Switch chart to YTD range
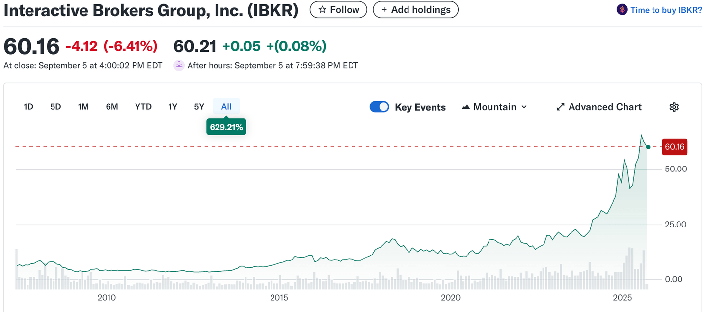 (x=143, y=107)
